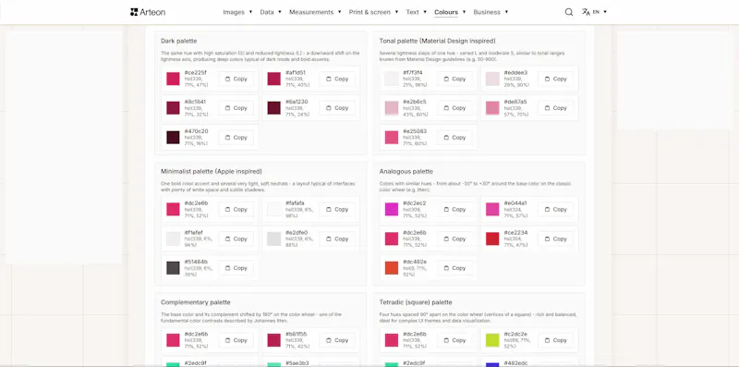Click Copy beside #e2dfe0
This screenshot has height=367, width=739.
pos(337,239)
